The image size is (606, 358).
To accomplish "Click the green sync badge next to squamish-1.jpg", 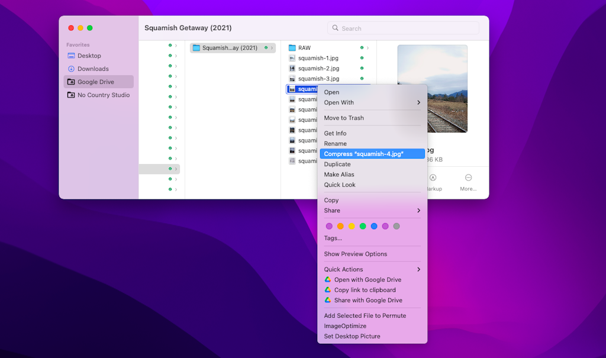I will point(360,57).
